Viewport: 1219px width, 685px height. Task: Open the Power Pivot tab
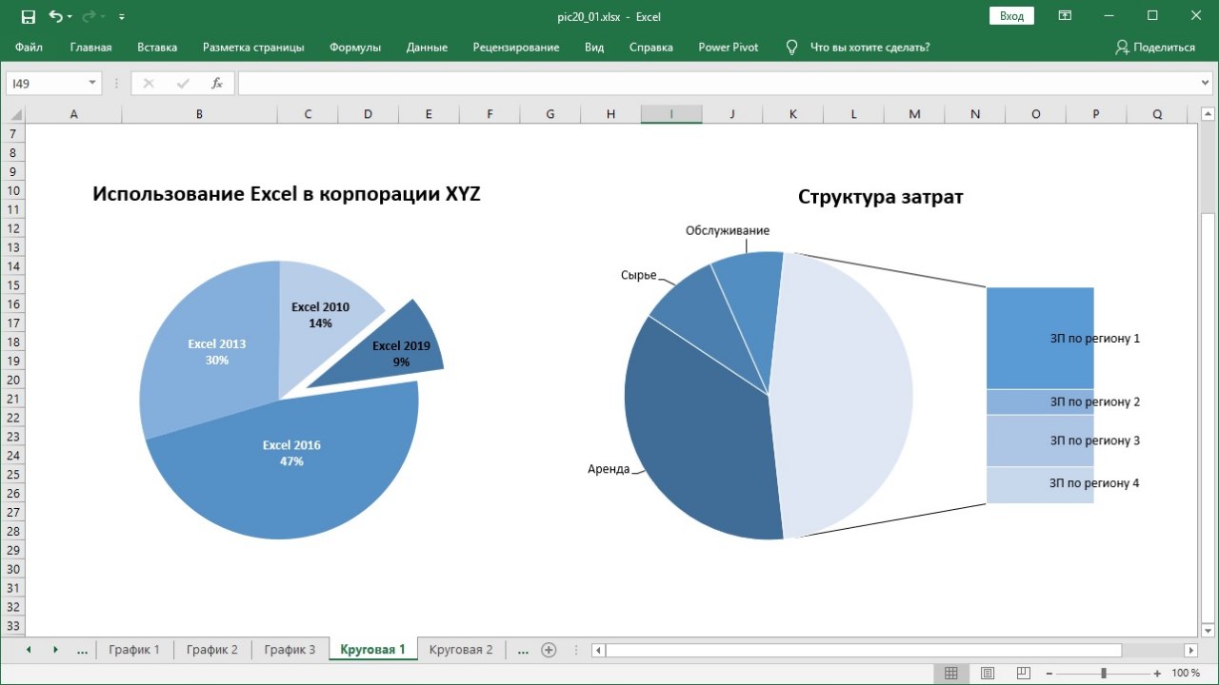[x=729, y=47]
